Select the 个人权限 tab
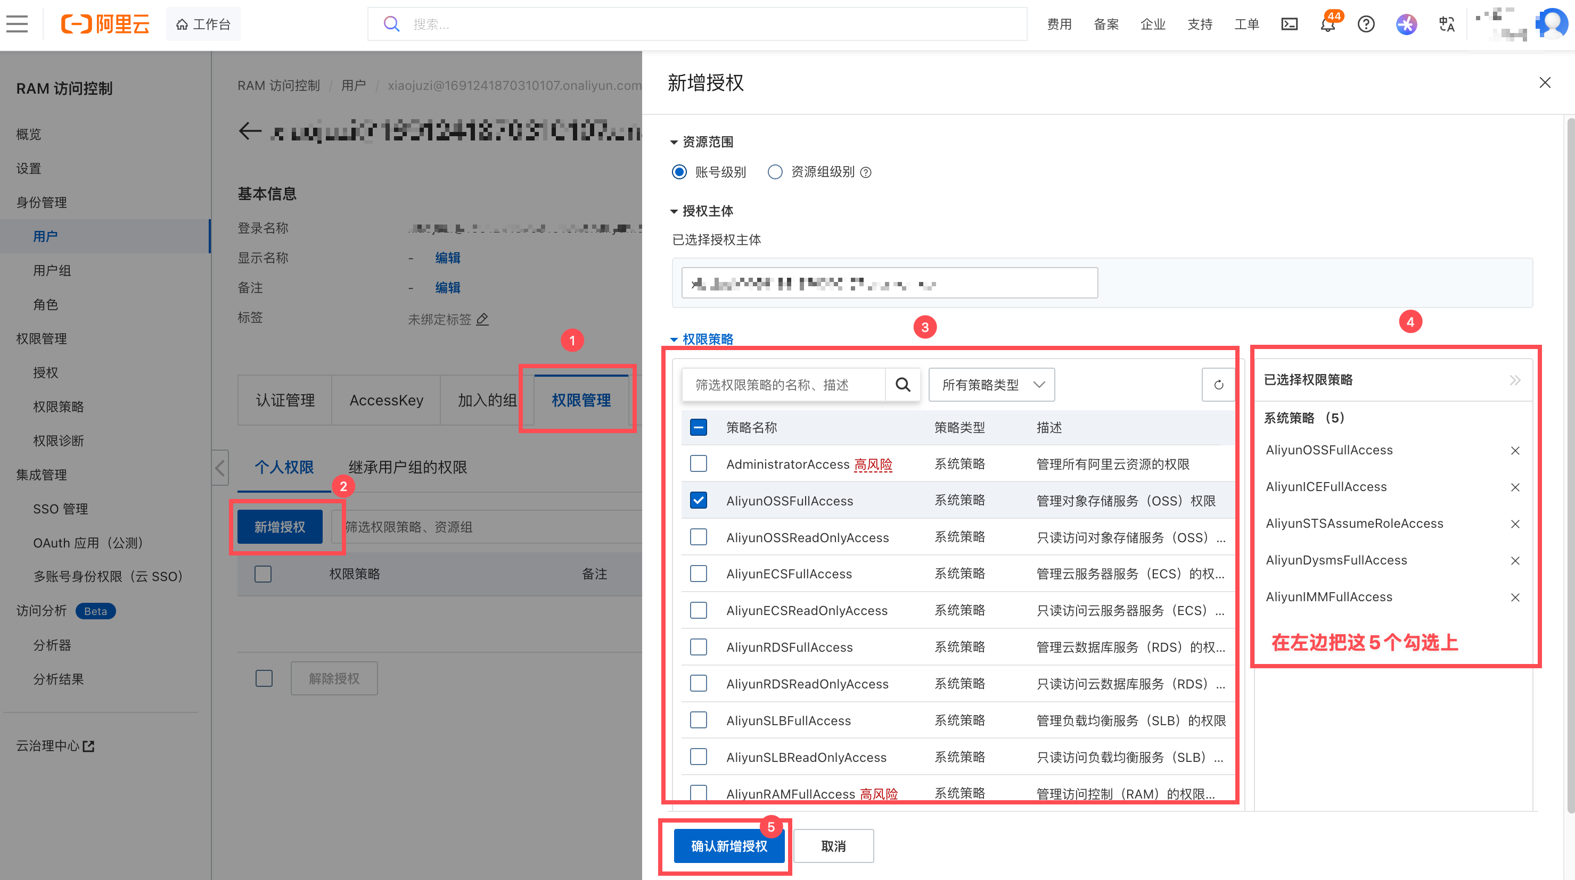 [284, 468]
